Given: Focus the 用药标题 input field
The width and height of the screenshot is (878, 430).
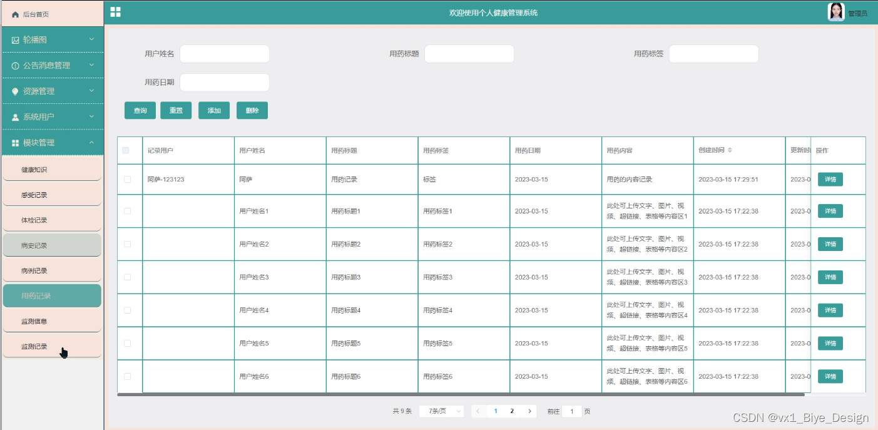Looking at the screenshot, I should click(x=469, y=54).
